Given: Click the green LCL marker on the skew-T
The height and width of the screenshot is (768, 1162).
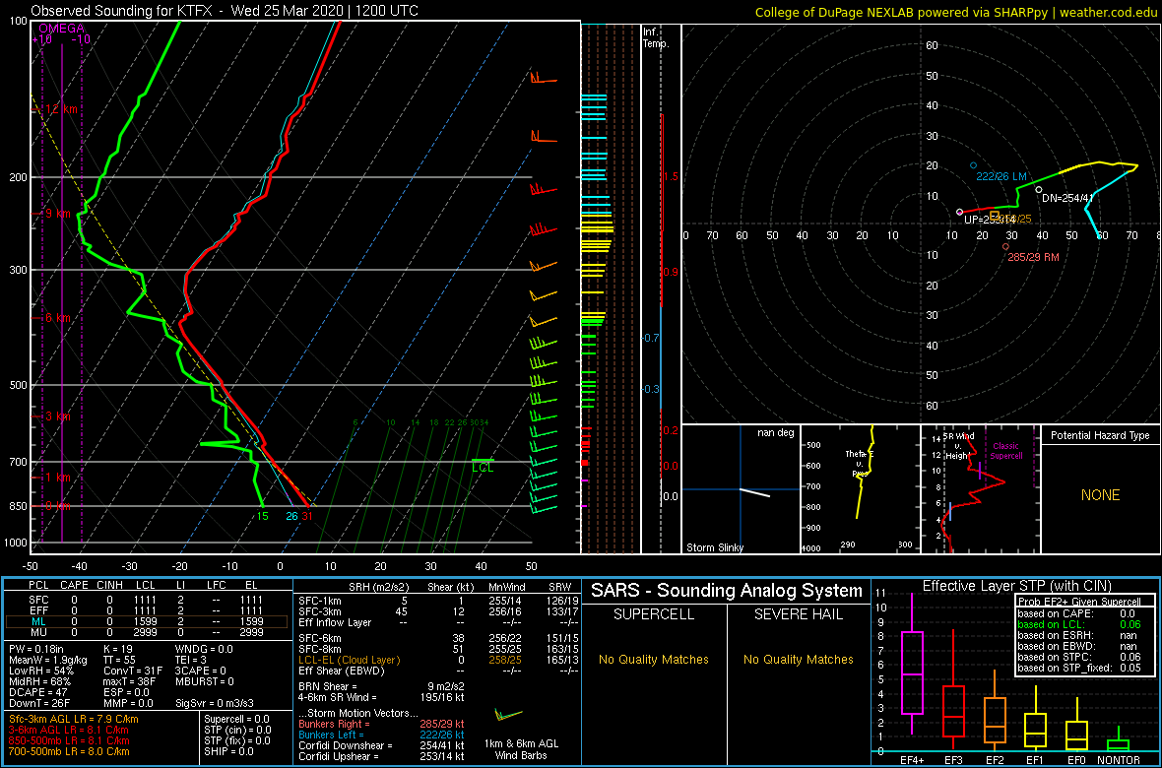Looking at the screenshot, I should click(483, 465).
